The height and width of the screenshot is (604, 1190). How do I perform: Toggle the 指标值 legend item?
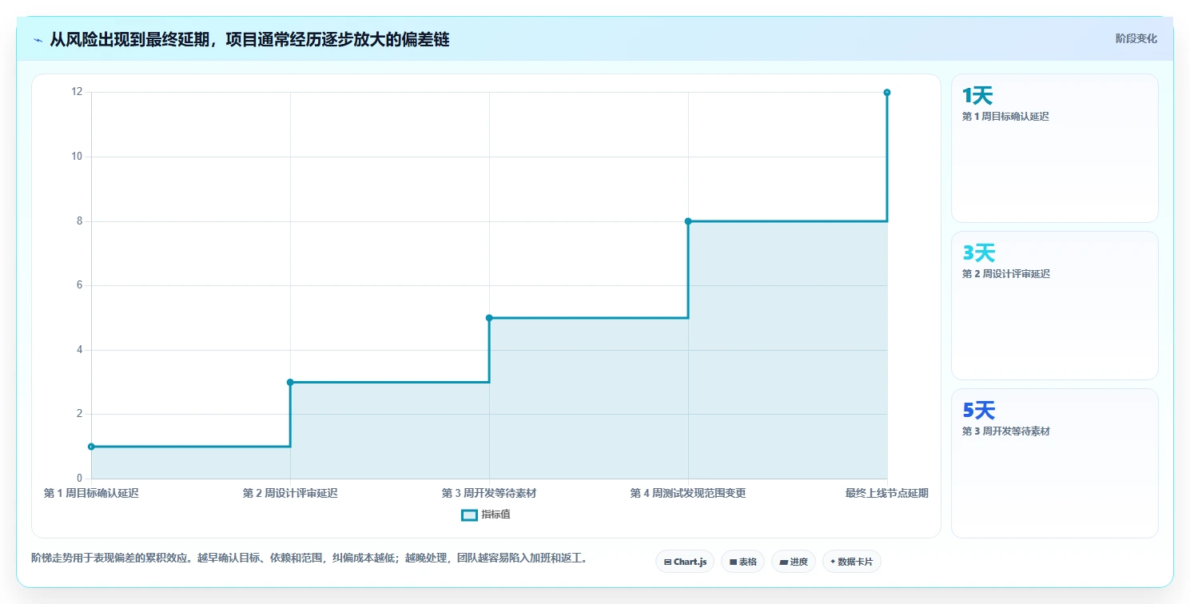486,515
